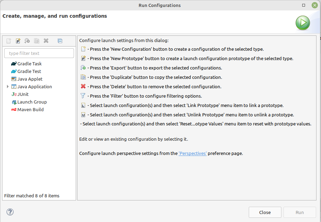The width and height of the screenshot is (321, 222).
Task: Click the 'L' Link Prototype icon in instructions
Action: pyautogui.click(x=83, y=106)
